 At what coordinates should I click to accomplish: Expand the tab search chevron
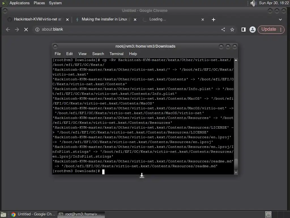point(280,20)
